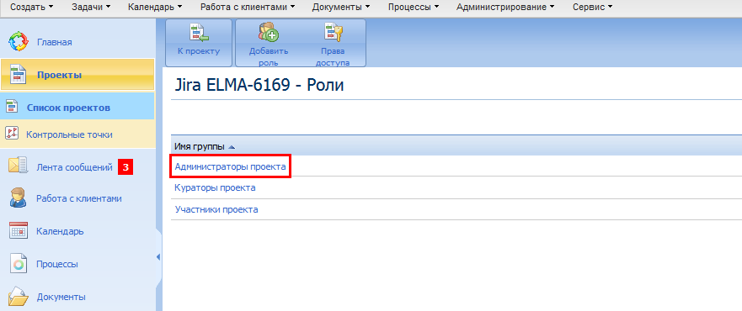This screenshot has height=311, width=742.
Task: Open the Кураторы проекта link
Action: pyautogui.click(x=216, y=187)
